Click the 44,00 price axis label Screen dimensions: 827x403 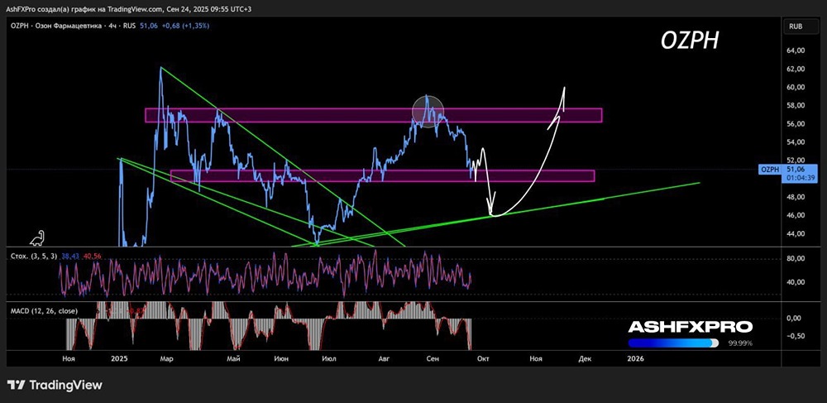(795, 233)
